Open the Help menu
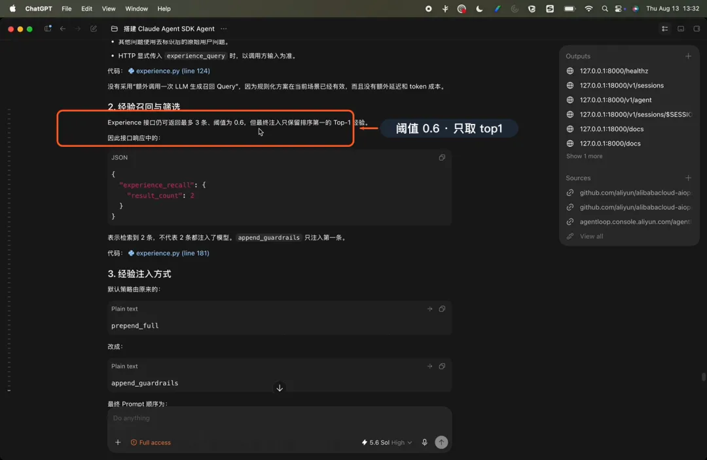This screenshot has height=460, width=707. click(x=164, y=9)
